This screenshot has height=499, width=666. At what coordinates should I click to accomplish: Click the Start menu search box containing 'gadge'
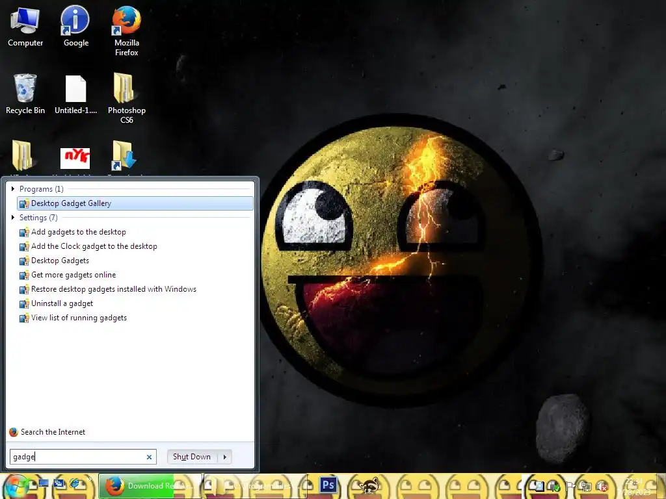pyautogui.click(x=83, y=457)
